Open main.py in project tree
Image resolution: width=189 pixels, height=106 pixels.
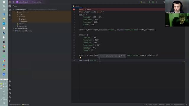click(20, 24)
